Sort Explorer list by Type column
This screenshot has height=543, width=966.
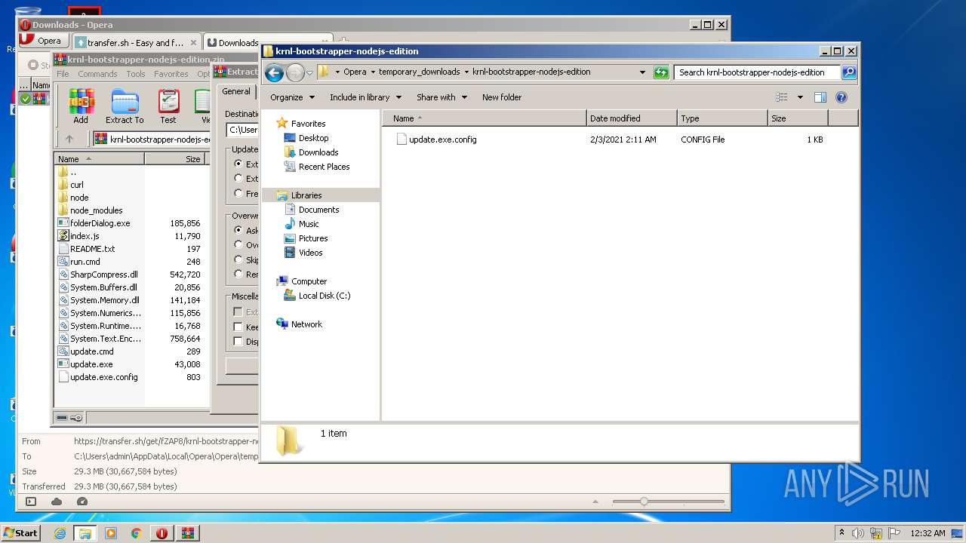click(x=722, y=118)
